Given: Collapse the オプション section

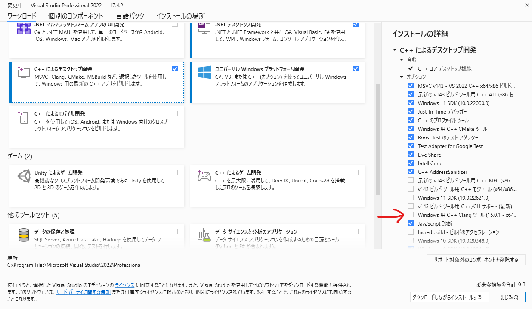Looking at the screenshot, I should coord(402,77).
